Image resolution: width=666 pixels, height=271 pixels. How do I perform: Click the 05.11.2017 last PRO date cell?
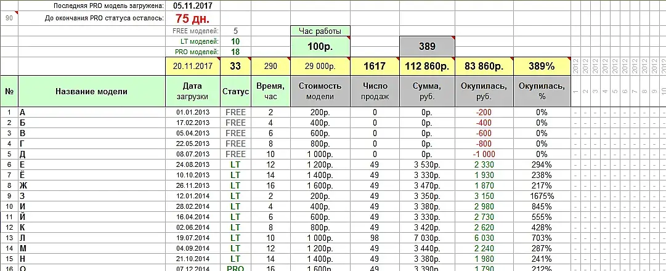pos(193,6)
